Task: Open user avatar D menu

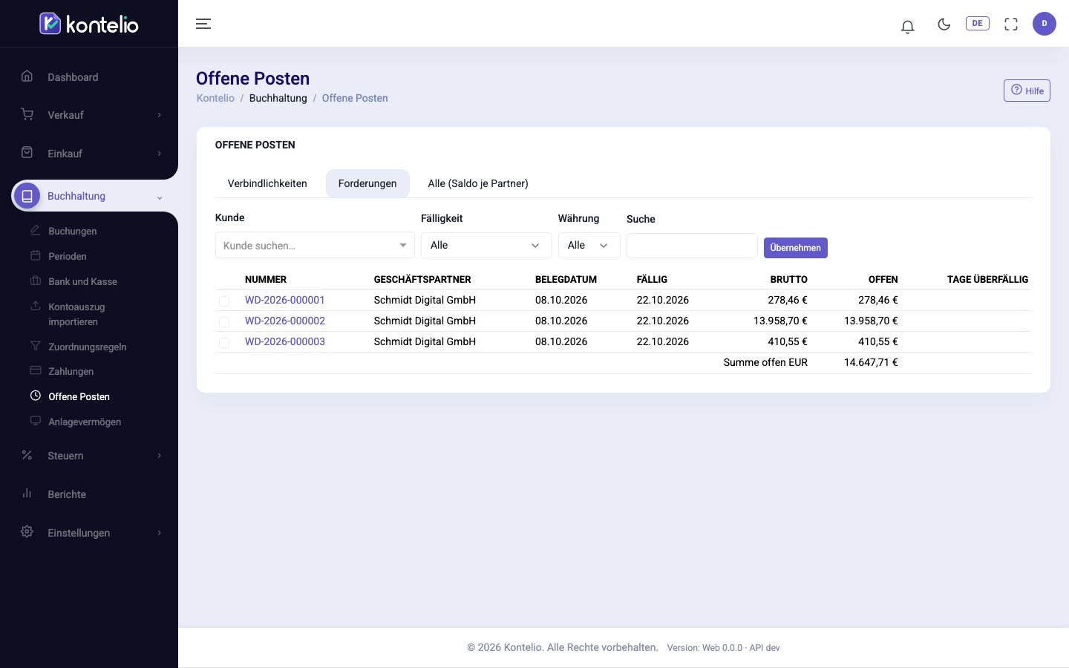Action: pyautogui.click(x=1044, y=24)
